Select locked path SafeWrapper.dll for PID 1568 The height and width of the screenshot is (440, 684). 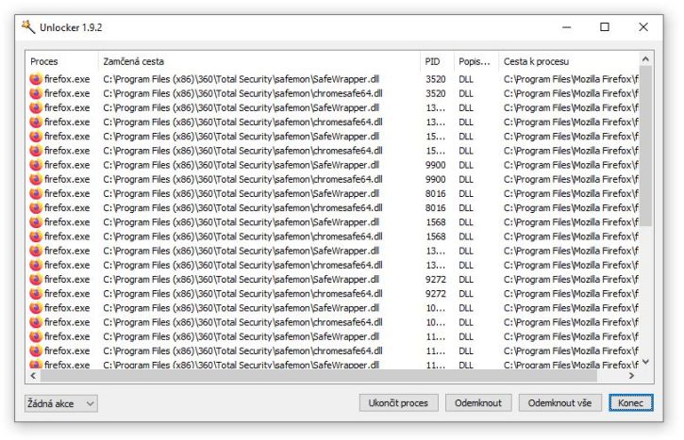click(242, 222)
